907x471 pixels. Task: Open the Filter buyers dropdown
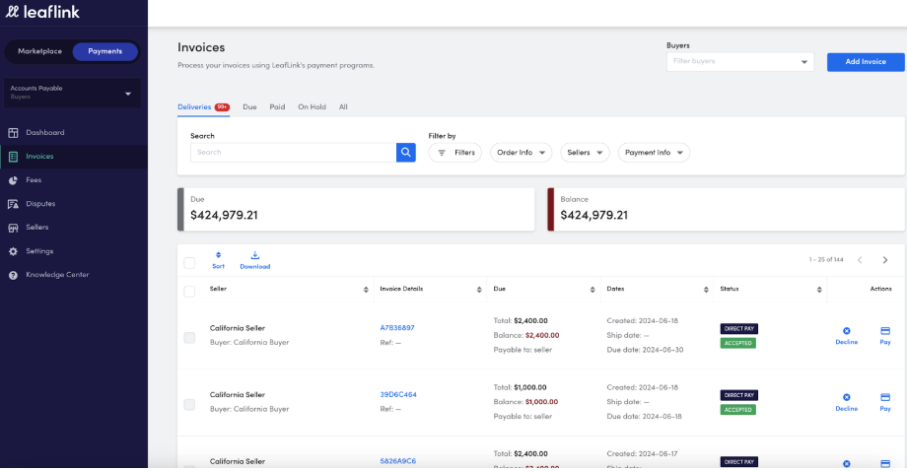click(x=740, y=62)
